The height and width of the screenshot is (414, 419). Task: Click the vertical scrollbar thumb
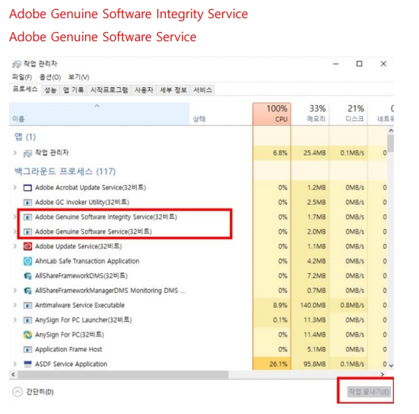(390, 144)
